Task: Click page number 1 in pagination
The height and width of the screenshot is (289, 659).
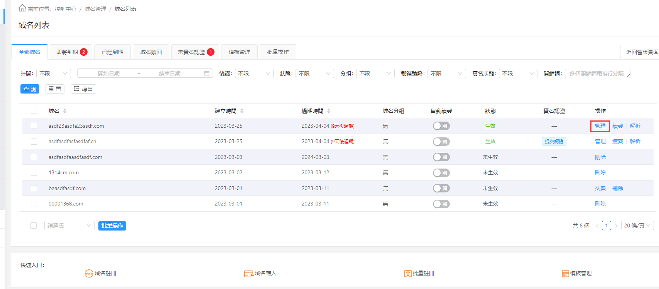Action: (x=607, y=226)
